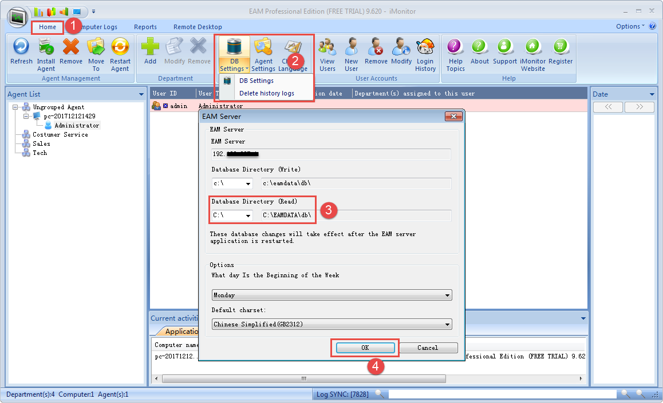The height and width of the screenshot is (403, 663).
Task: View all user accounts
Action: point(327,54)
